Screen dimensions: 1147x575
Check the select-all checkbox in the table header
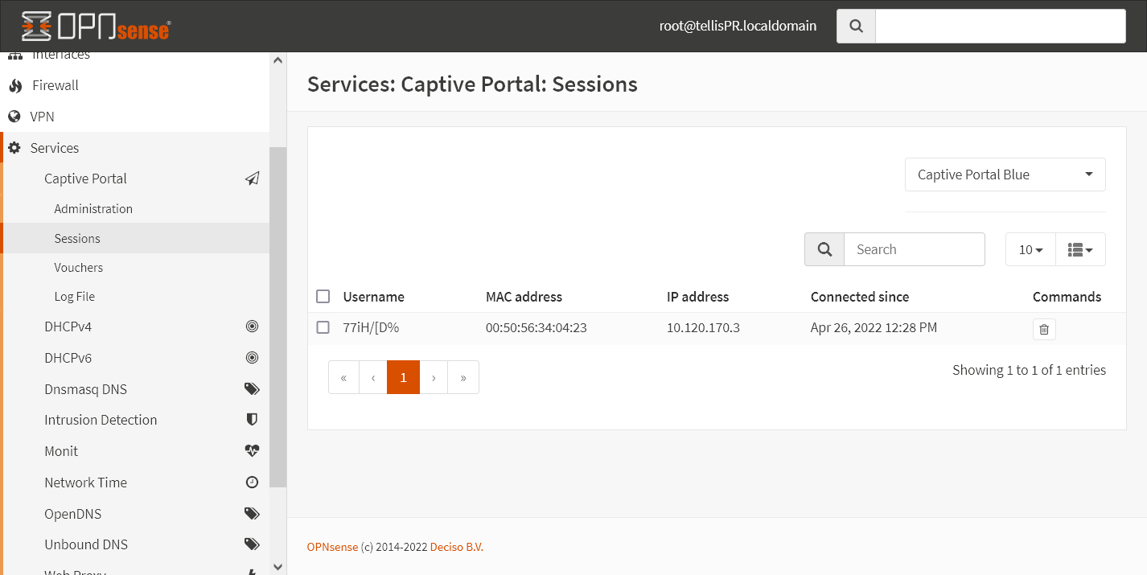[323, 296]
